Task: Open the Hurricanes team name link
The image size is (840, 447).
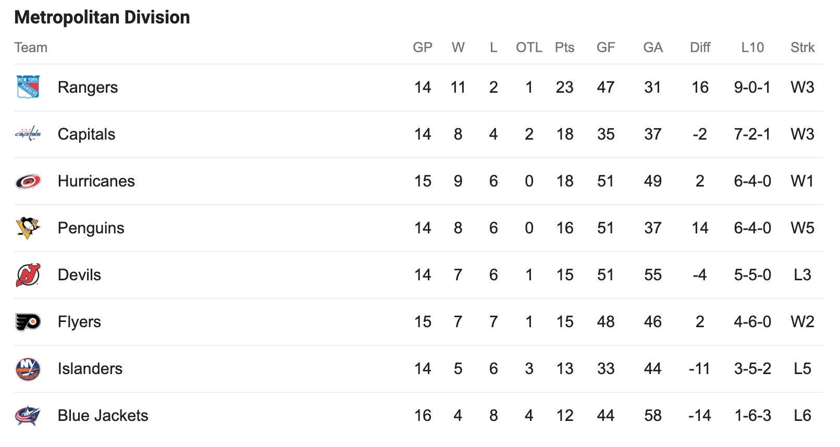Action: (x=96, y=181)
